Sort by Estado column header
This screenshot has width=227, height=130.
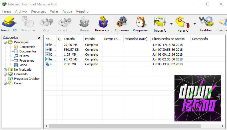click(x=93, y=39)
